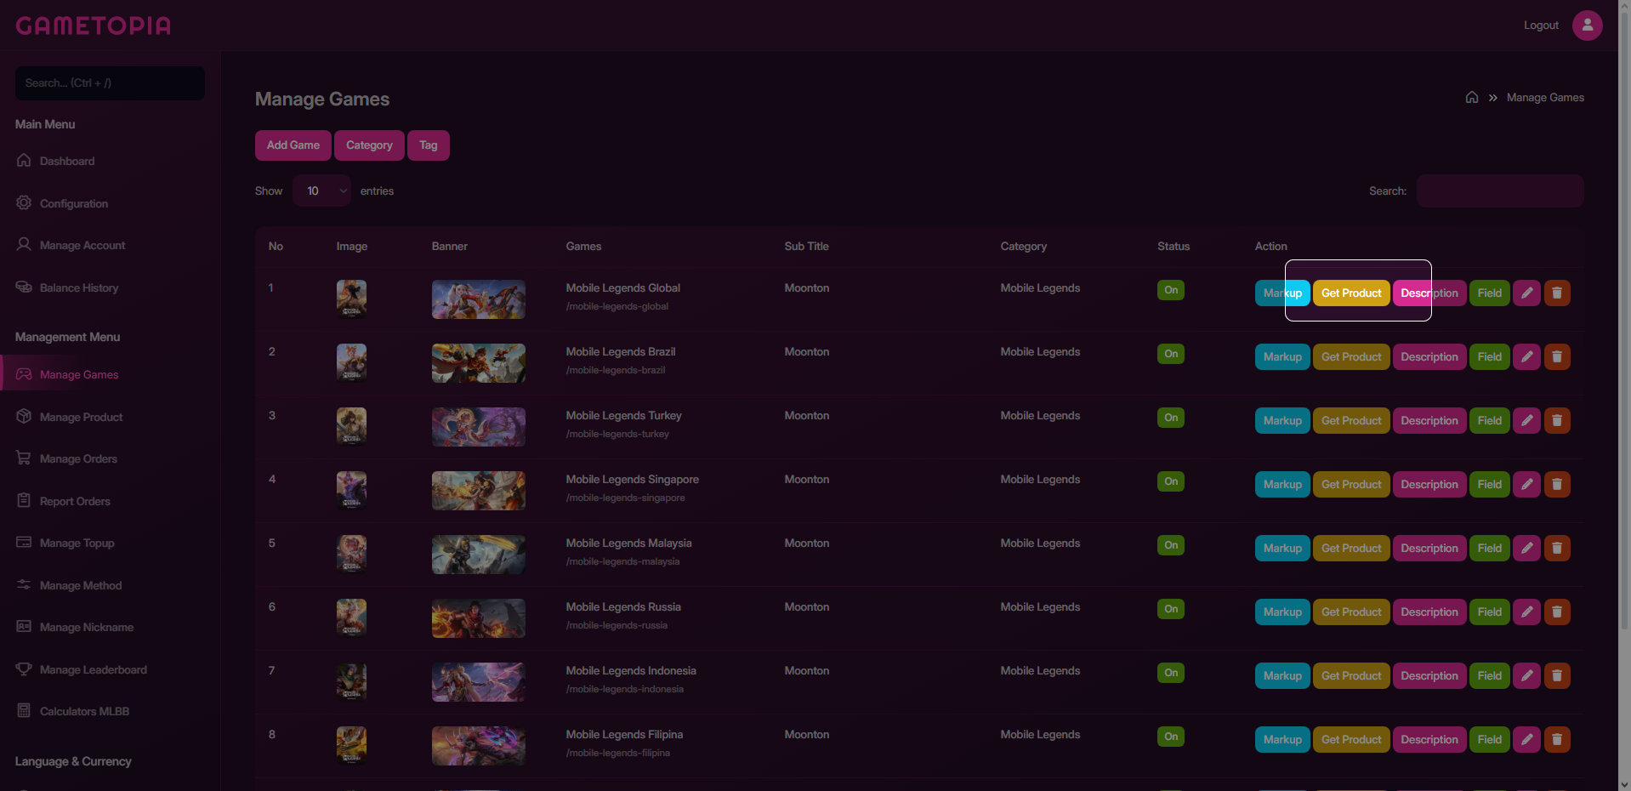Open Manage Method in sidebar
The image size is (1631, 791).
[80, 585]
